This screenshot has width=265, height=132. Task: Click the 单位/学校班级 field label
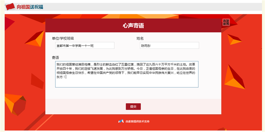point(63,38)
